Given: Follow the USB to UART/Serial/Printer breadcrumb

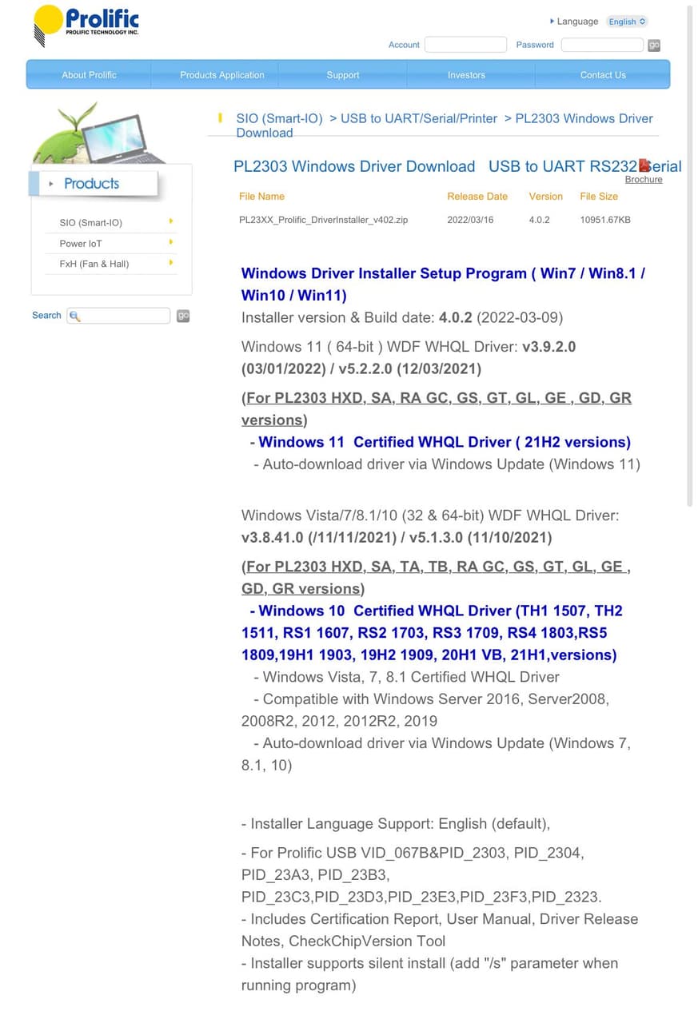Looking at the screenshot, I should tap(419, 118).
